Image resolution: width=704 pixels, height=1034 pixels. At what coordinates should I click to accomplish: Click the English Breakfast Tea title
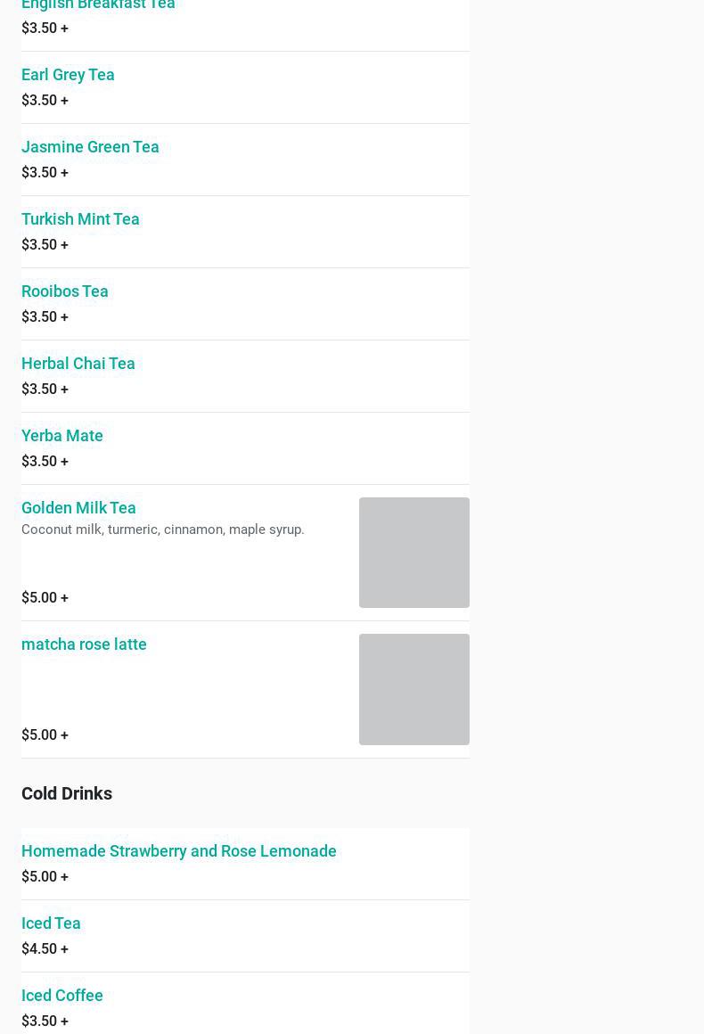pos(98,5)
